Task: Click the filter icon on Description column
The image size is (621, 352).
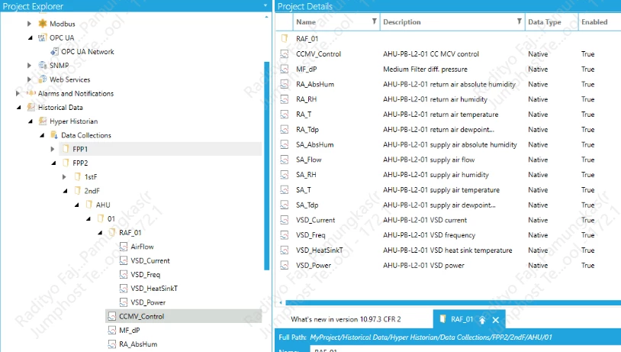Action: (520, 21)
